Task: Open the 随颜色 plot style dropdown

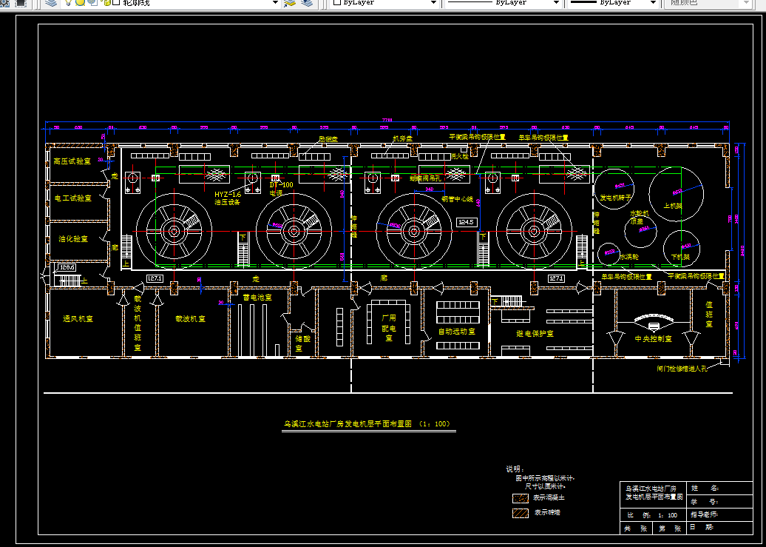Action: click(x=746, y=2)
